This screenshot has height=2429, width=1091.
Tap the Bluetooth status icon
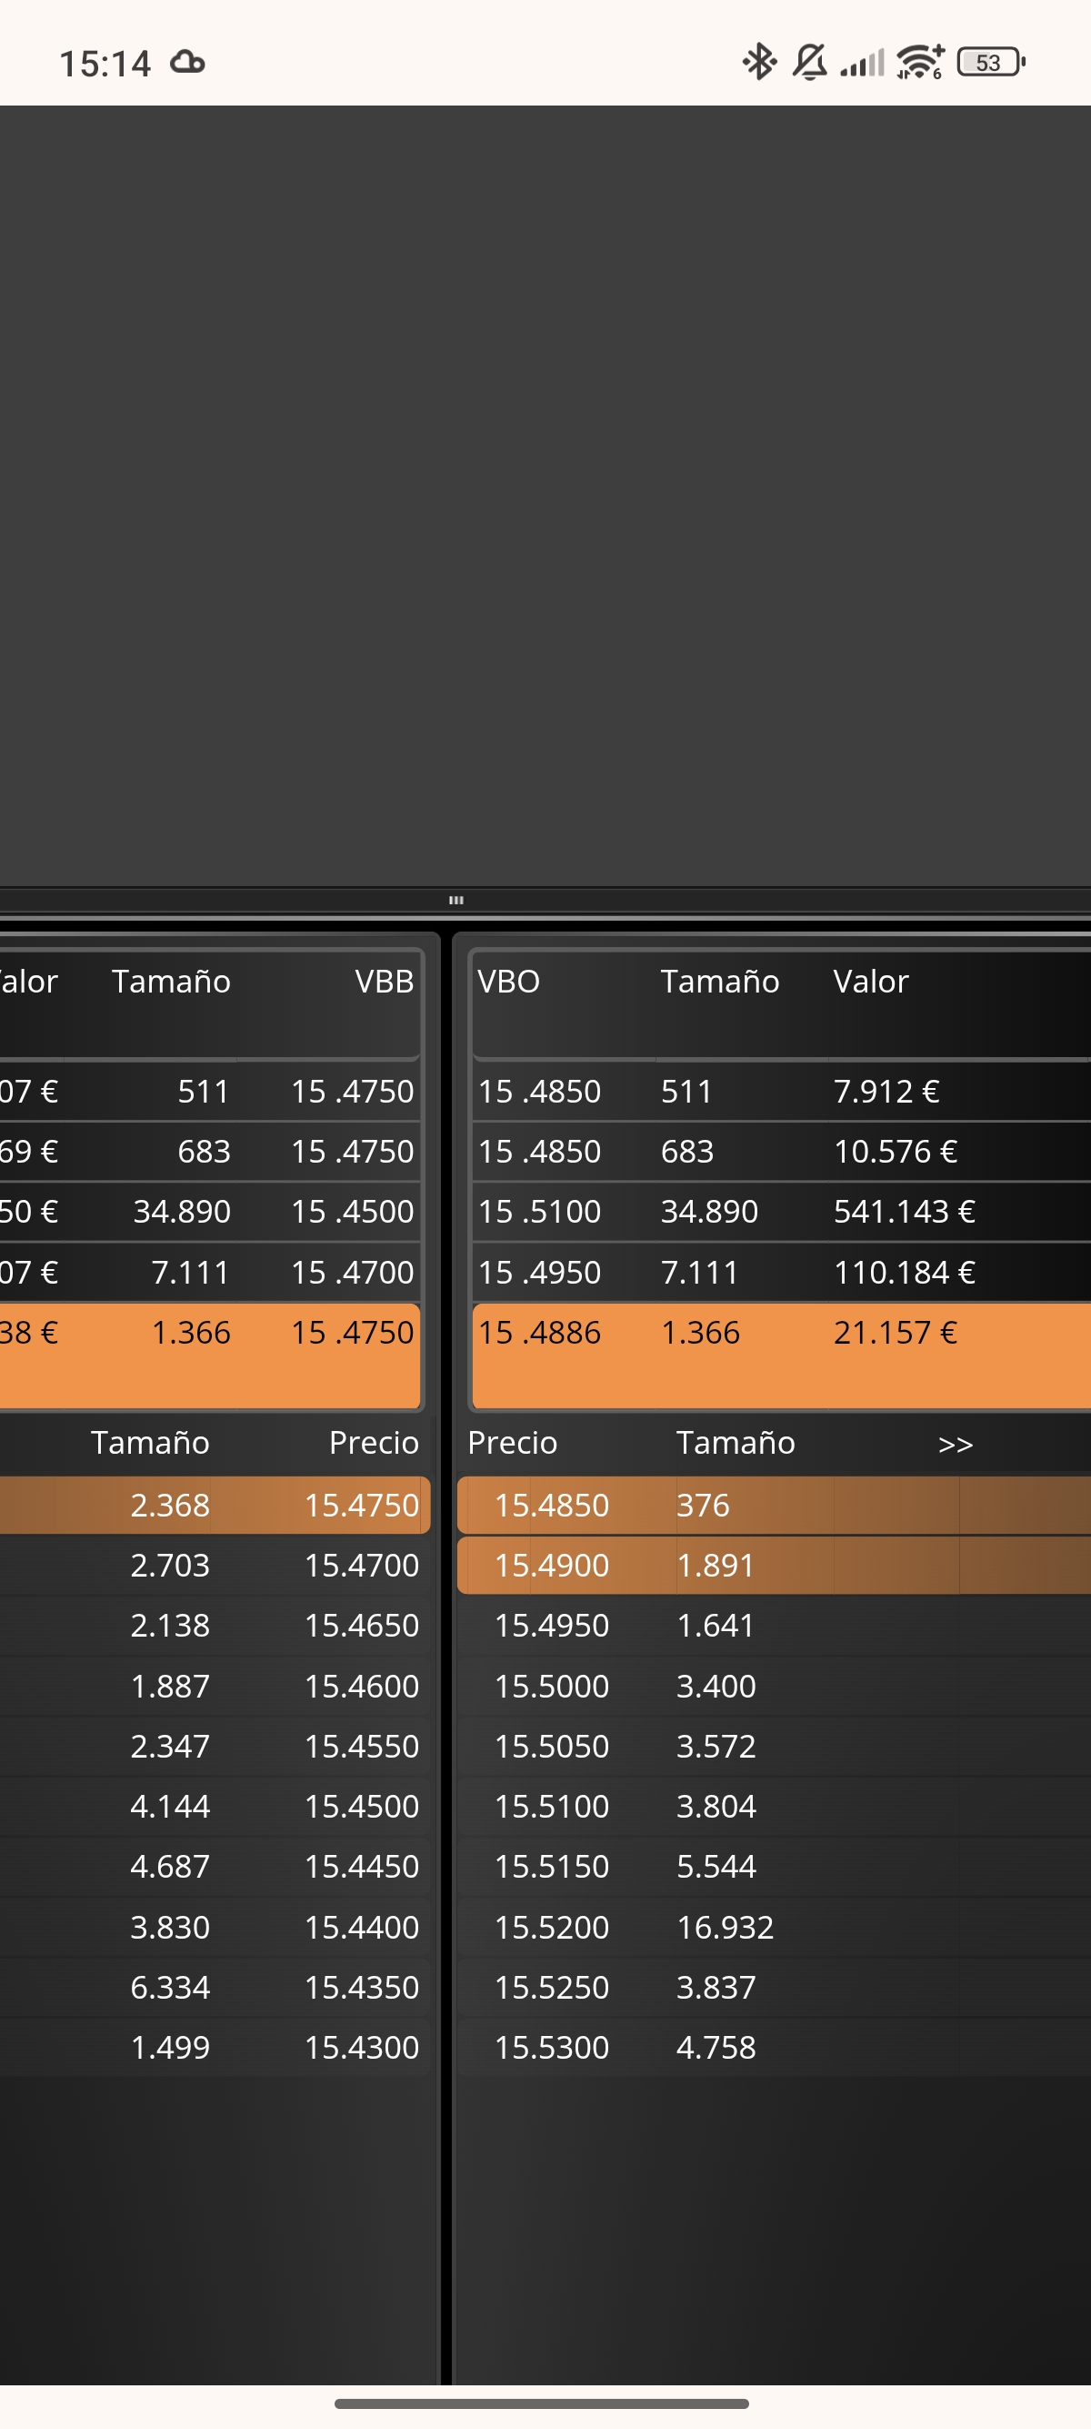click(758, 62)
